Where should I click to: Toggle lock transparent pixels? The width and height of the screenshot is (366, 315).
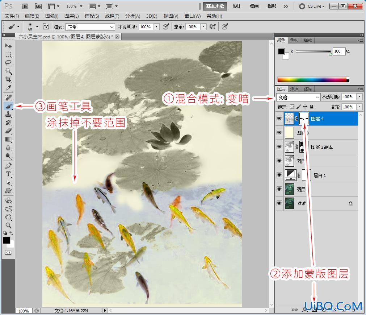point(292,107)
